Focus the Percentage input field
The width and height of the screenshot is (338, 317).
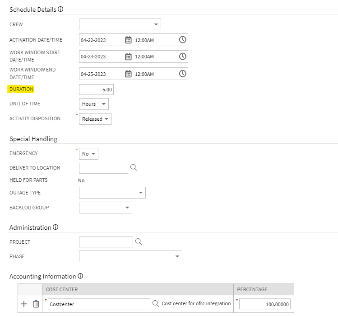[265, 304]
